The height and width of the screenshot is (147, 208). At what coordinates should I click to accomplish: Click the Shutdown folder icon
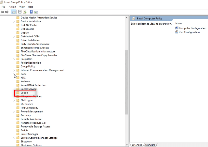(x=18, y=142)
